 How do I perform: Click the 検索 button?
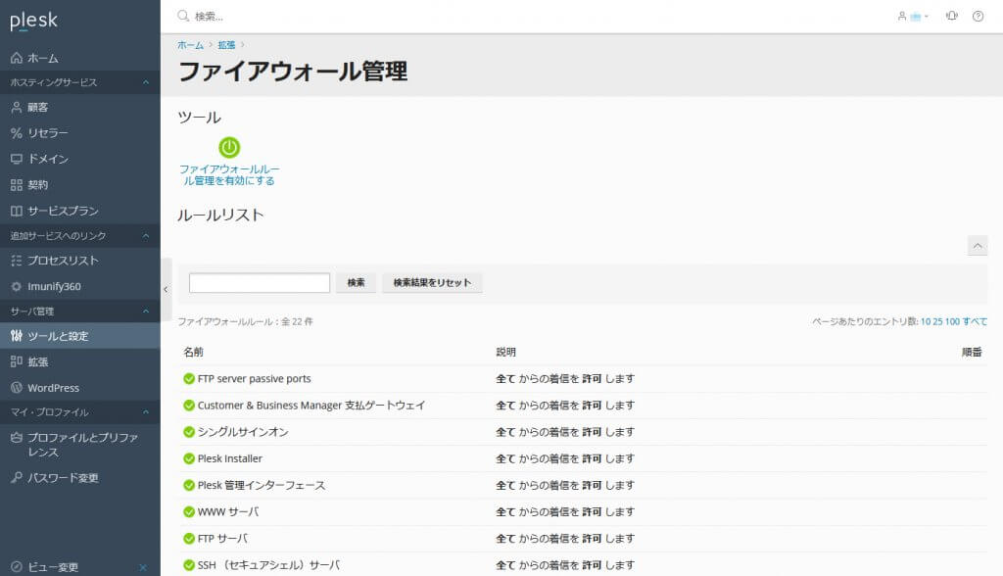pos(356,283)
